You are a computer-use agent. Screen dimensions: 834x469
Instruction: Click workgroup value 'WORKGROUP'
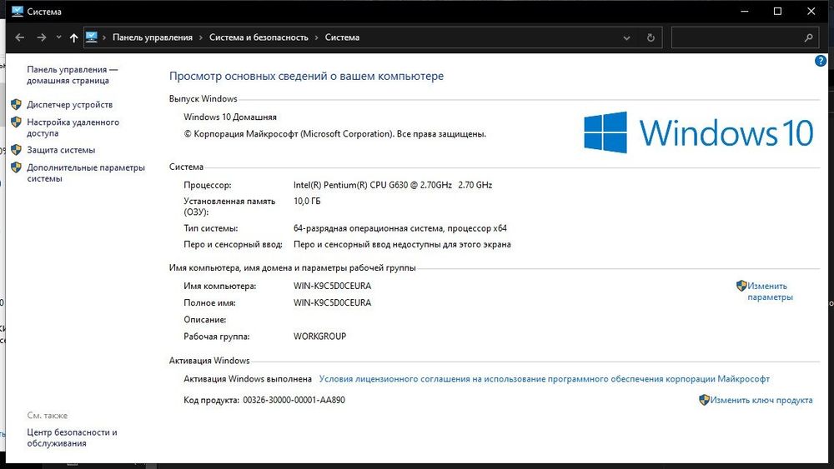[x=319, y=337]
